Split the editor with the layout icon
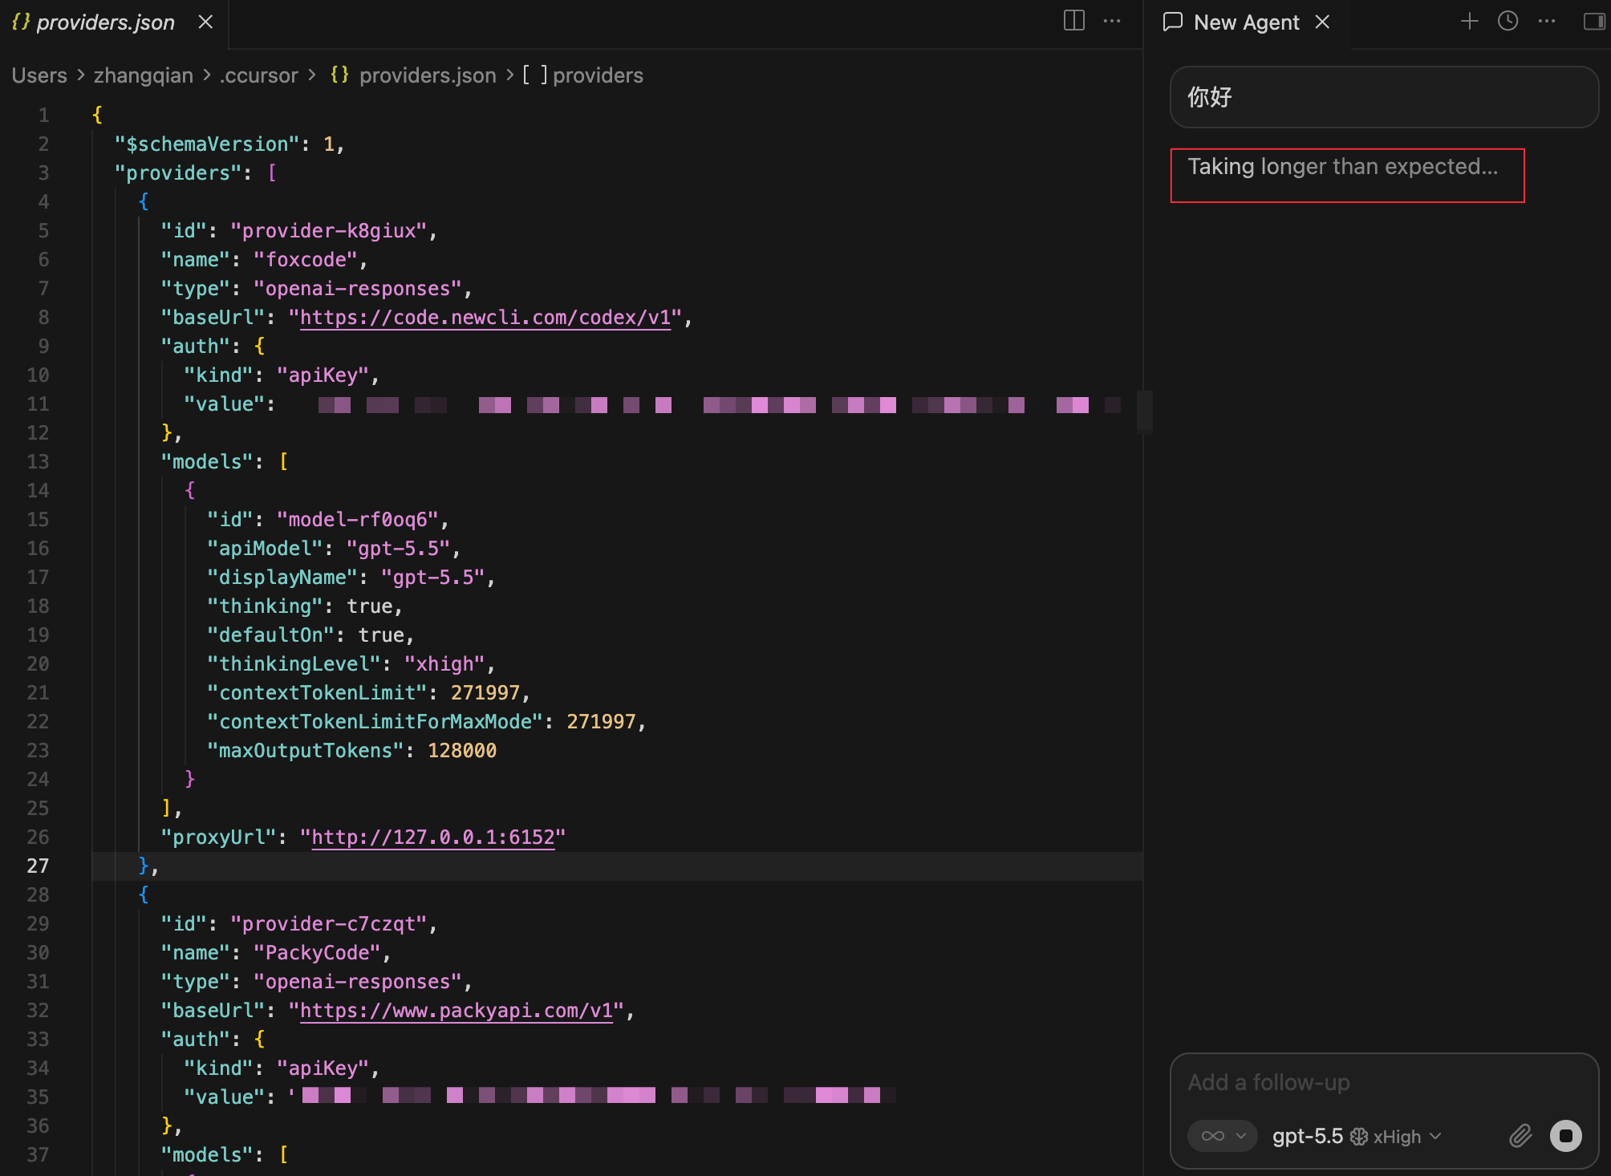 coord(1073,21)
